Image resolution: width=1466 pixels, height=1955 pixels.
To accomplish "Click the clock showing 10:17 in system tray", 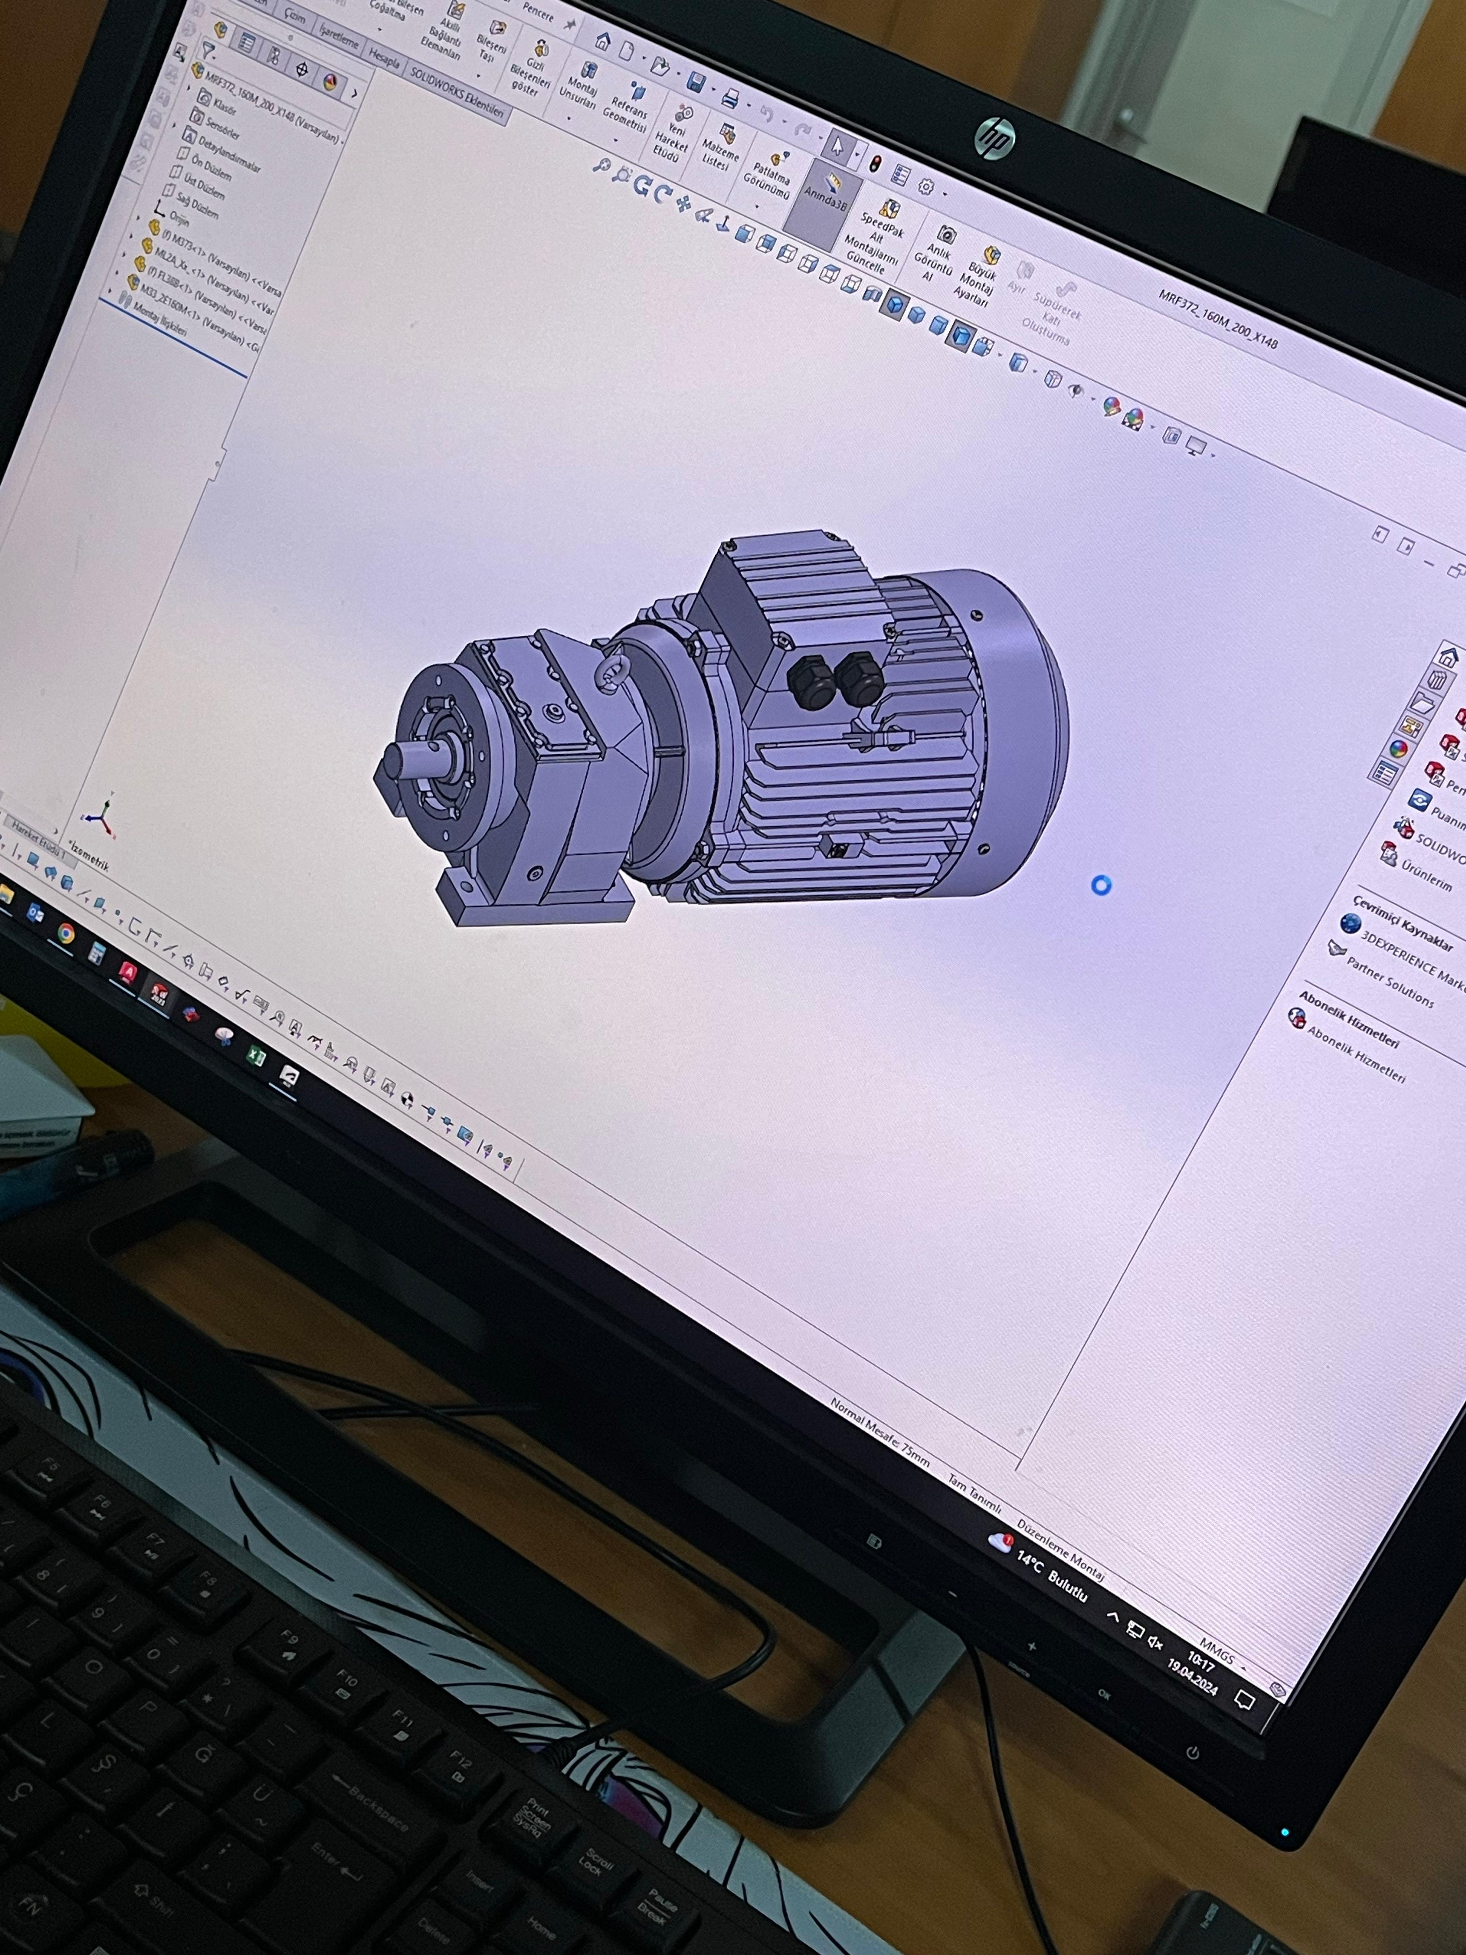I will tap(1201, 1663).
